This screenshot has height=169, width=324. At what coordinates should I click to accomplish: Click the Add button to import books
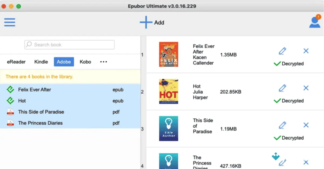tap(152, 23)
